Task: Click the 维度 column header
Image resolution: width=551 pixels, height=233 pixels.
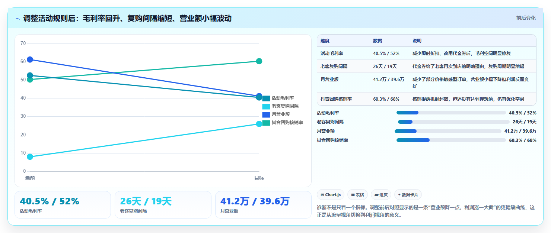Action: (x=325, y=41)
